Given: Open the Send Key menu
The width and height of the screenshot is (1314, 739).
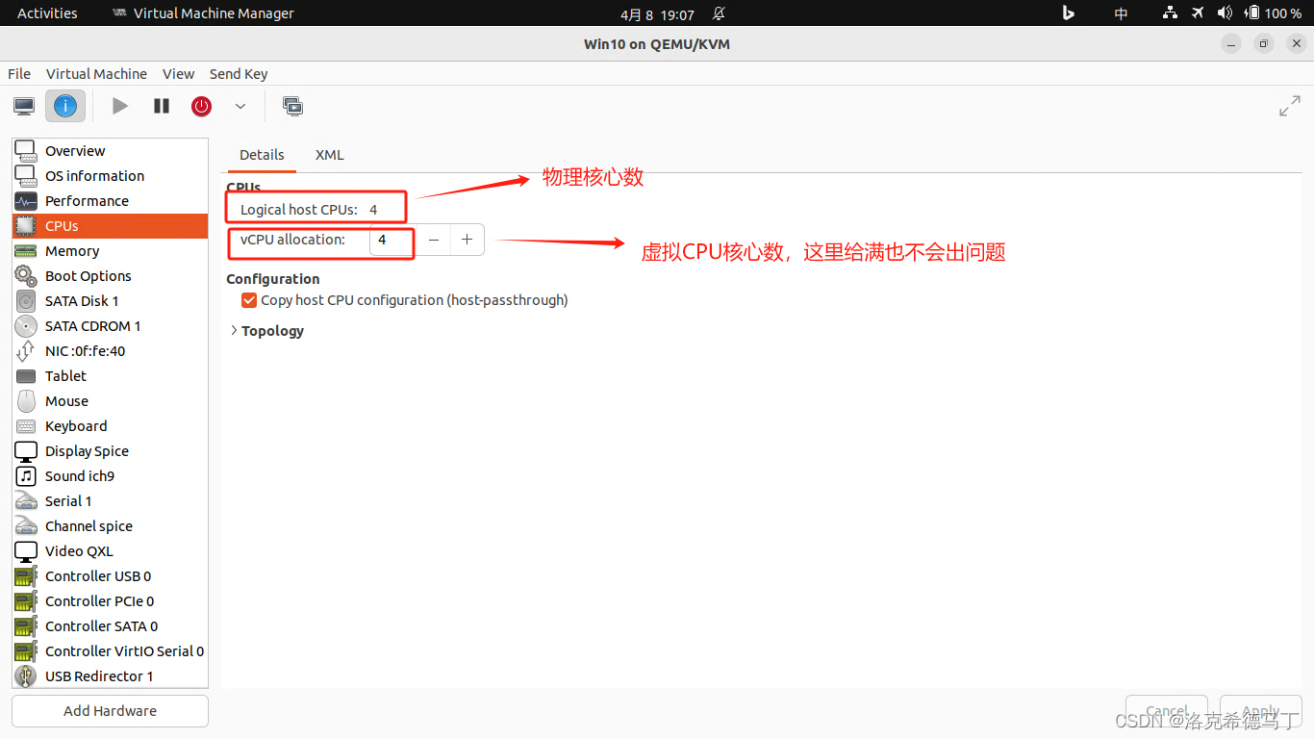Looking at the screenshot, I should click(x=239, y=74).
